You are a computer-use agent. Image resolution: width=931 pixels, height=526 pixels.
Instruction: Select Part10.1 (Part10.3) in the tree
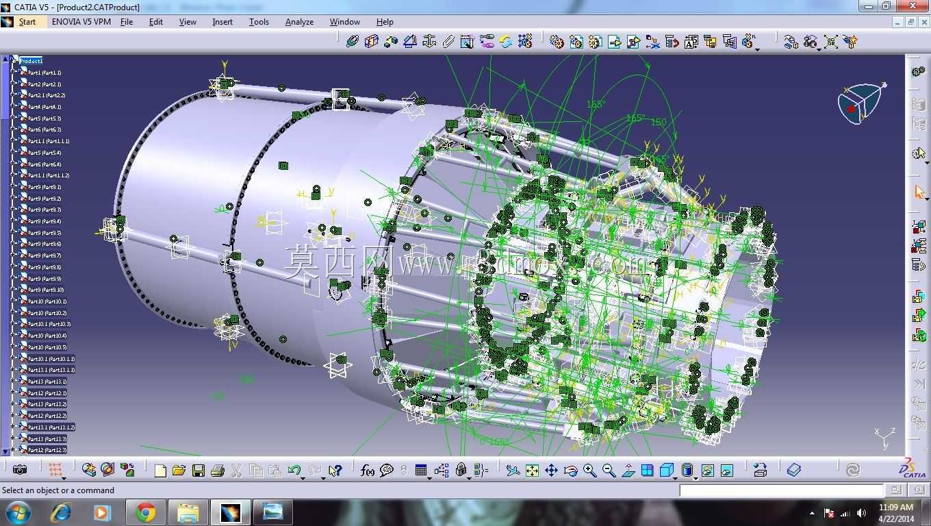49,324
